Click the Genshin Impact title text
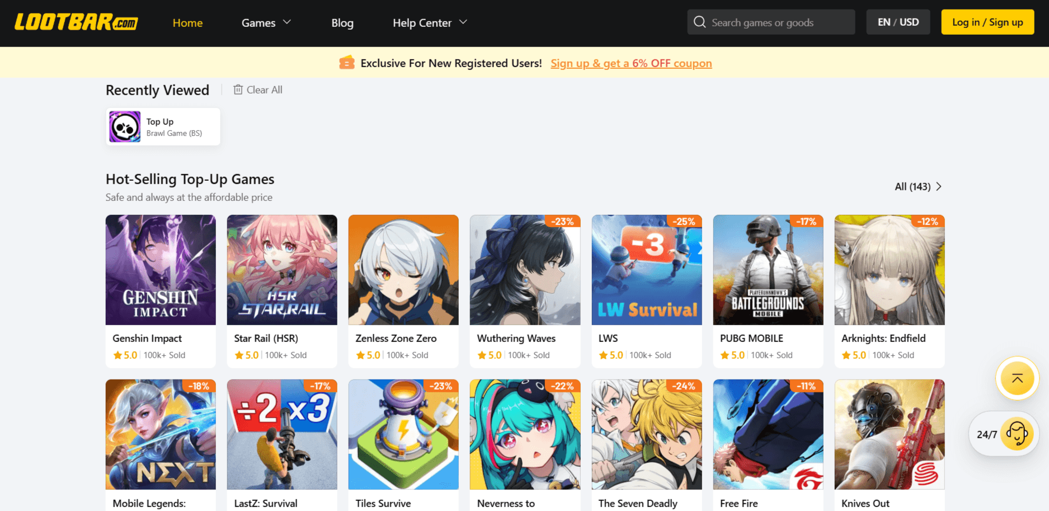 (147, 338)
